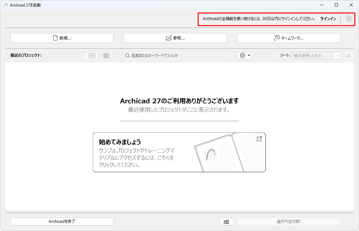This screenshot has width=359, height=231.
Task: Switch recent projects to list view
Action: point(106,56)
